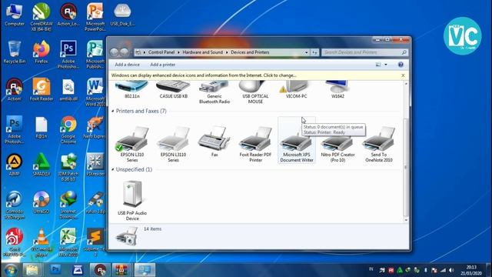Dismiss the yellow information bar

point(403,75)
